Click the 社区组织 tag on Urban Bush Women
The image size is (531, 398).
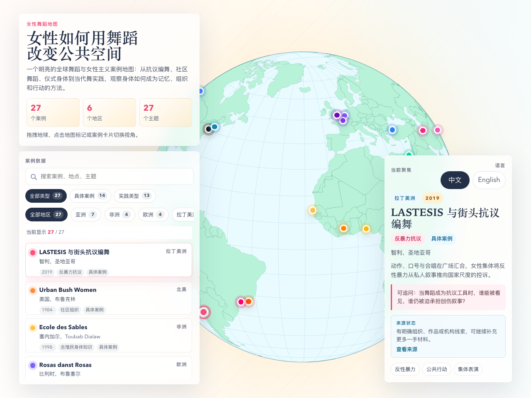[x=69, y=310]
